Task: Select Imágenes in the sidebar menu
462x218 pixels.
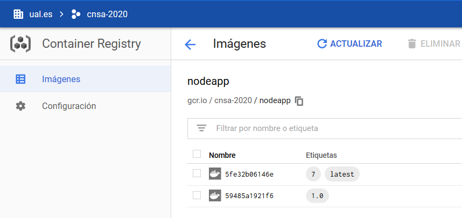Action: pyautogui.click(x=85, y=79)
